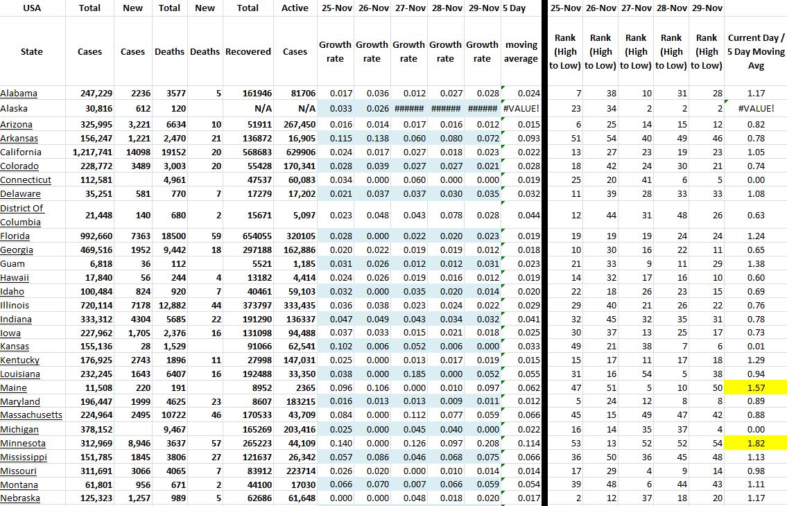Click the California hyperlink in State column
Image resolution: width=787 pixels, height=506 pixels.
(x=21, y=152)
